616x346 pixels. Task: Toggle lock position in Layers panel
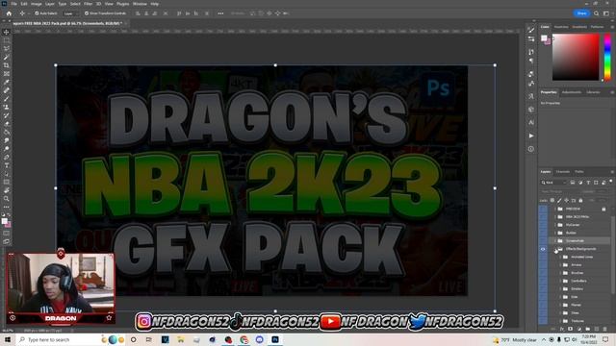click(x=567, y=201)
